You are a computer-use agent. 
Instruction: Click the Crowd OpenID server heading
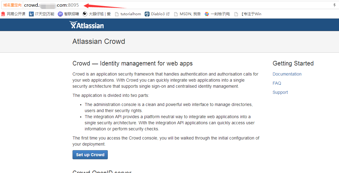[x=102, y=171]
